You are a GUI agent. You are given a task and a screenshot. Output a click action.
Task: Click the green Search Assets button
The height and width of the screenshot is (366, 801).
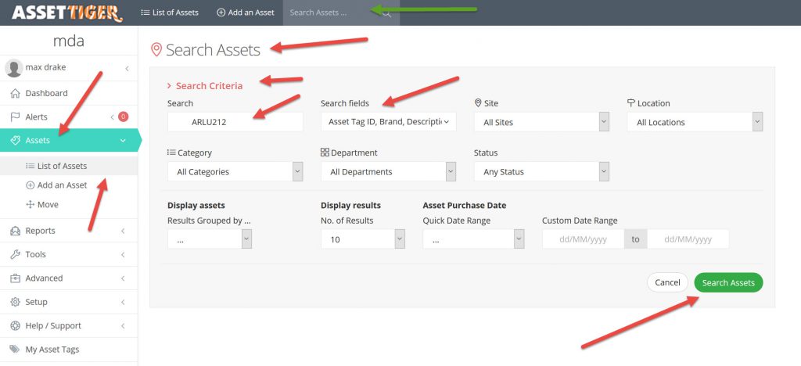727,282
